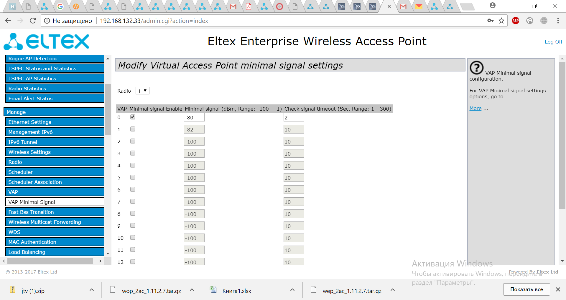Expand Книга1.xlsx download options
This screenshot has height=300, width=566.
point(292,290)
